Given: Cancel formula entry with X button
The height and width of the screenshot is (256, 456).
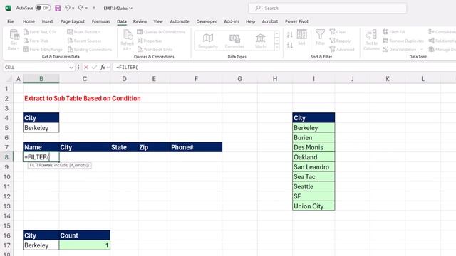Looking at the screenshot, I should click(86, 68).
